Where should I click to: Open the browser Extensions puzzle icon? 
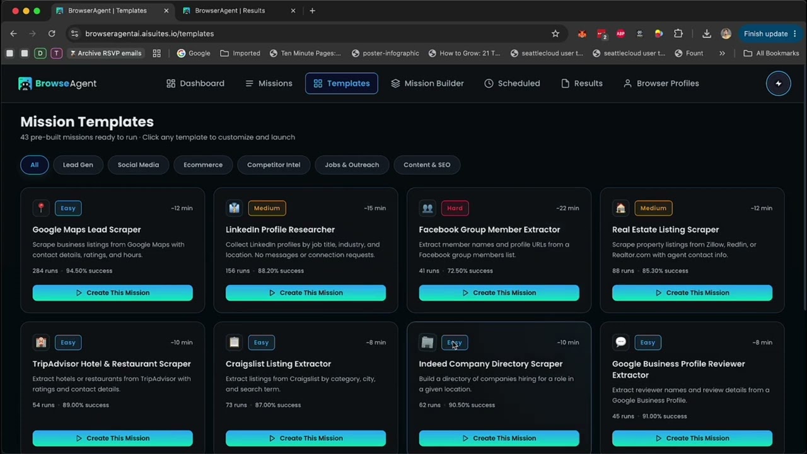pos(678,33)
